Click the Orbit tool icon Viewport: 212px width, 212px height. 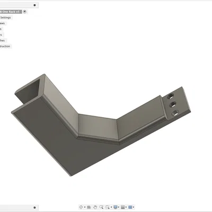click(x=81, y=207)
